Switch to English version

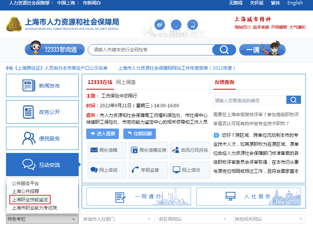pyautogui.click(x=295, y=3)
